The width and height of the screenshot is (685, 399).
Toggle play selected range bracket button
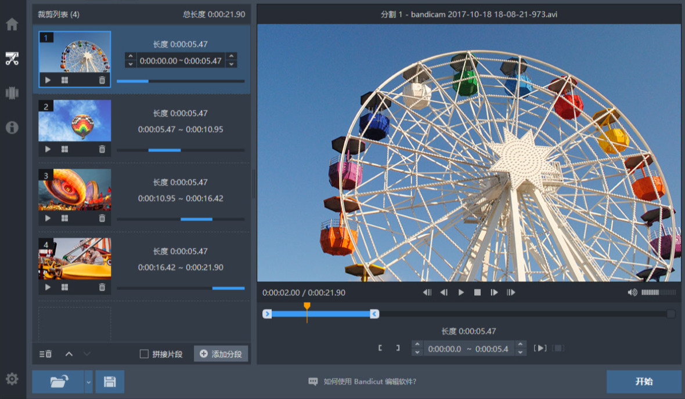[540, 349]
